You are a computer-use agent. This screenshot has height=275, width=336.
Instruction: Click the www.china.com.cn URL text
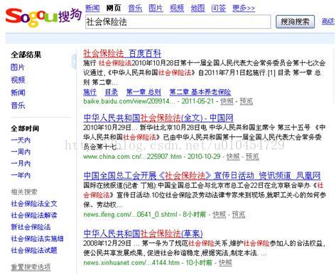point(133,157)
